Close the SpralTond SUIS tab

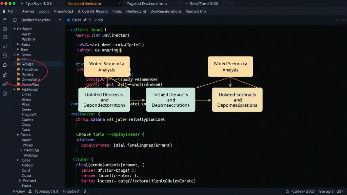pos(230,3)
